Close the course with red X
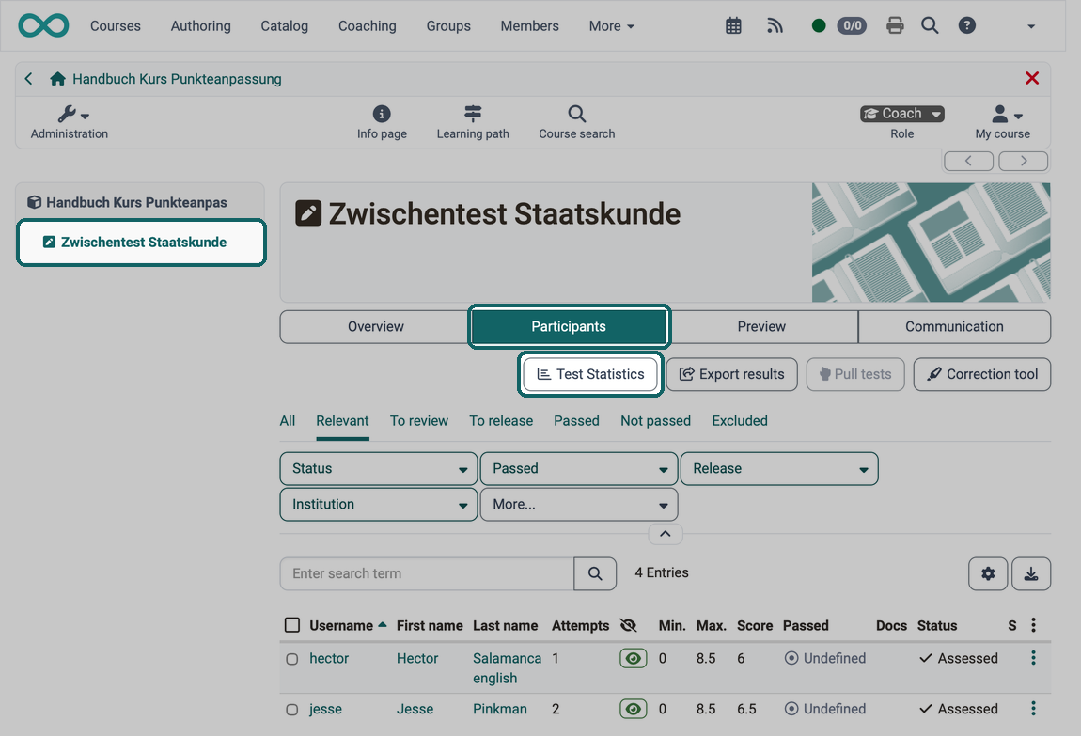 (x=1032, y=78)
